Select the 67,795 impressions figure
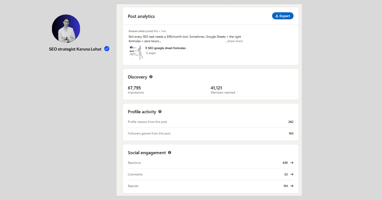The width and height of the screenshot is (382, 200). click(134, 88)
